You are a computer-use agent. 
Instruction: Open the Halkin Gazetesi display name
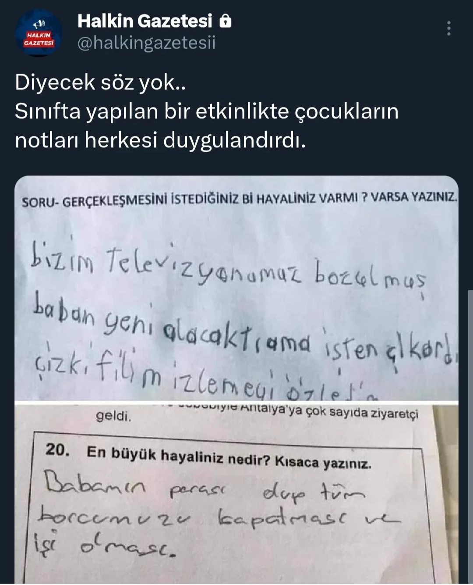pos(145,21)
